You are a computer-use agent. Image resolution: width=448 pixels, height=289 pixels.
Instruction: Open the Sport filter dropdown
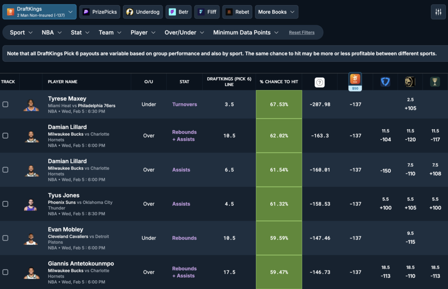click(x=21, y=32)
